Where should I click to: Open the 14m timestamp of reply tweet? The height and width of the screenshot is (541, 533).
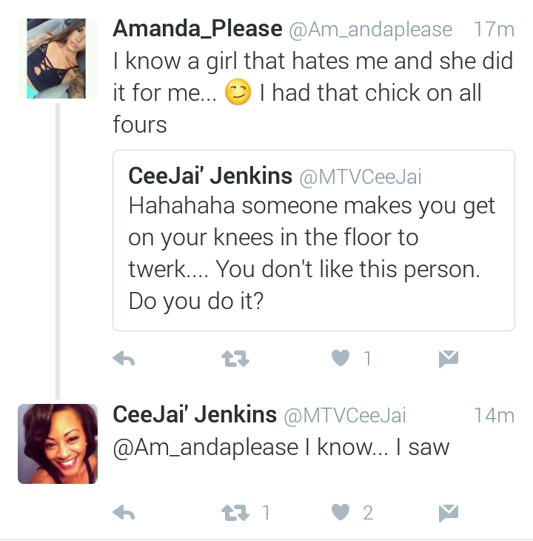coord(494,415)
